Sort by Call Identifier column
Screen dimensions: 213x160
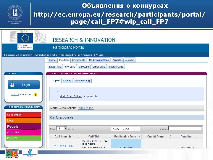coord(64,137)
